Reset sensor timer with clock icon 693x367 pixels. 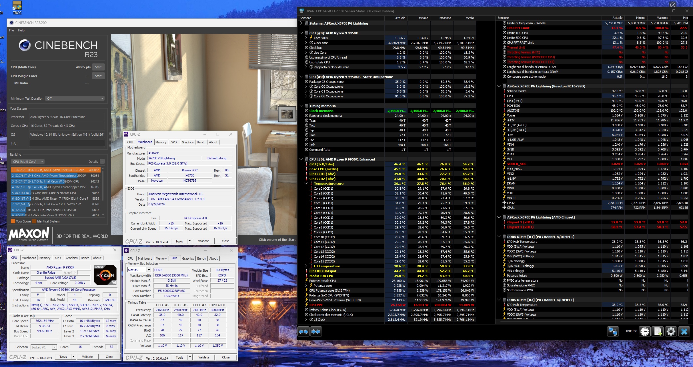pyautogui.click(x=645, y=331)
